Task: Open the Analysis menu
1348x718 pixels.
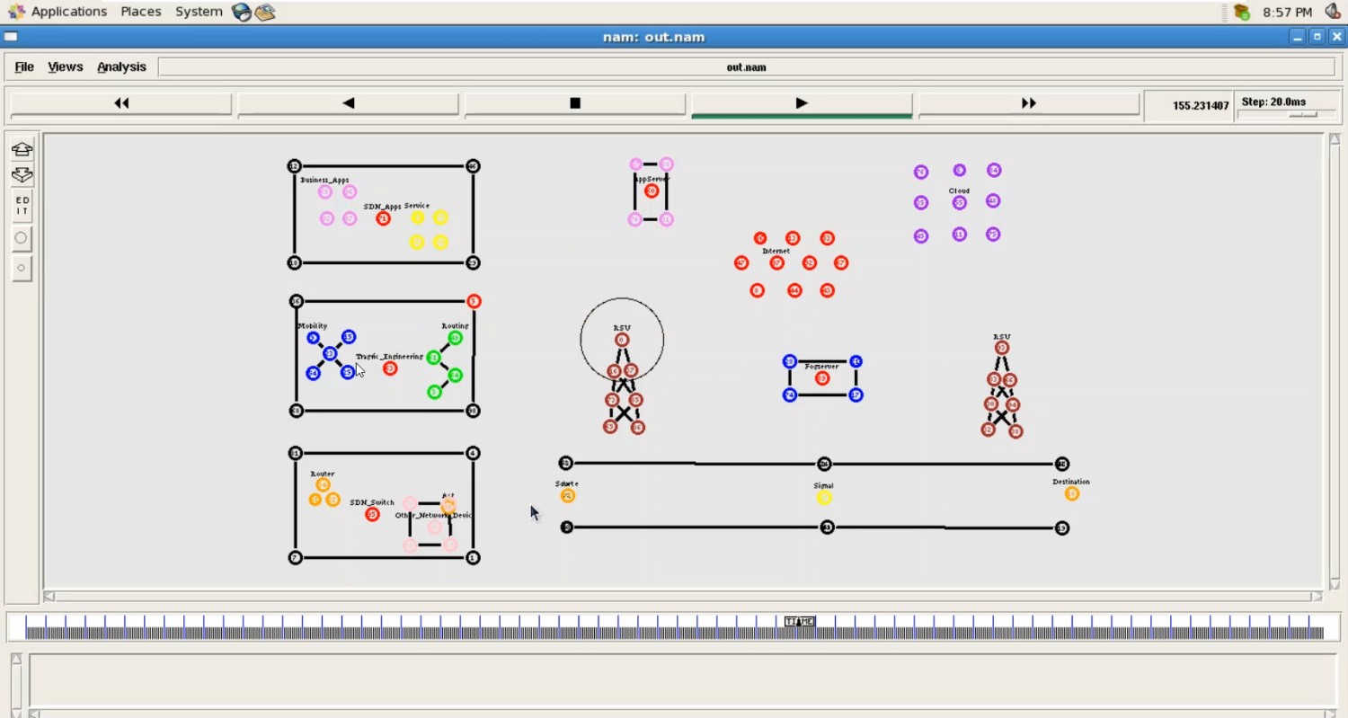Action: pyautogui.click(x=121, y=66)
